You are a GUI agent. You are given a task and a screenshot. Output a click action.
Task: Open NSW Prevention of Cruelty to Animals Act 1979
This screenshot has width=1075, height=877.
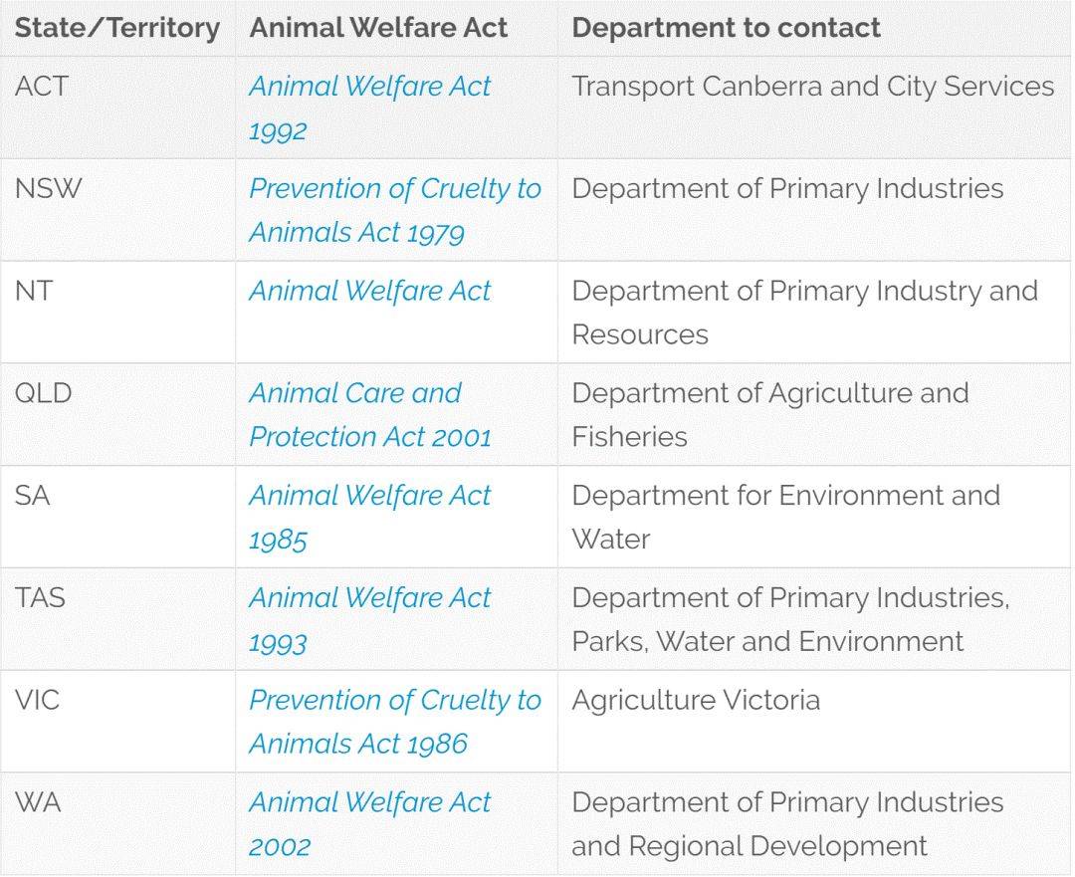coord(395,210)
